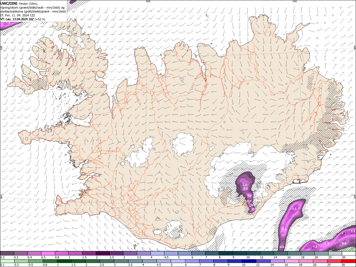Pick top-row light swatch between 25 and 30
The width and height of the screenshot is (356, 267).
coord(335,253)
